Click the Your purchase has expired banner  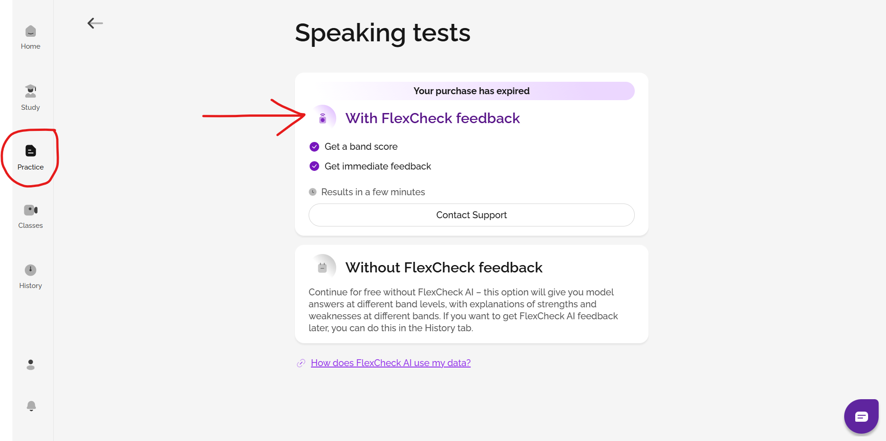tap(471, 91)
